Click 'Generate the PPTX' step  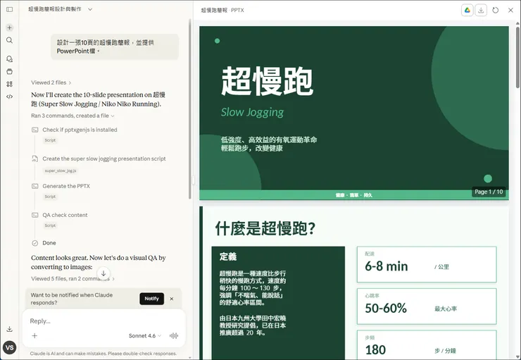pyautogui.click(x=66, y=186)
